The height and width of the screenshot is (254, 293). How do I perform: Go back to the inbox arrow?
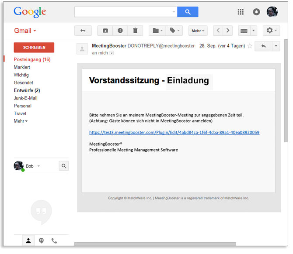pyautogui.click(x=83, y=31)
